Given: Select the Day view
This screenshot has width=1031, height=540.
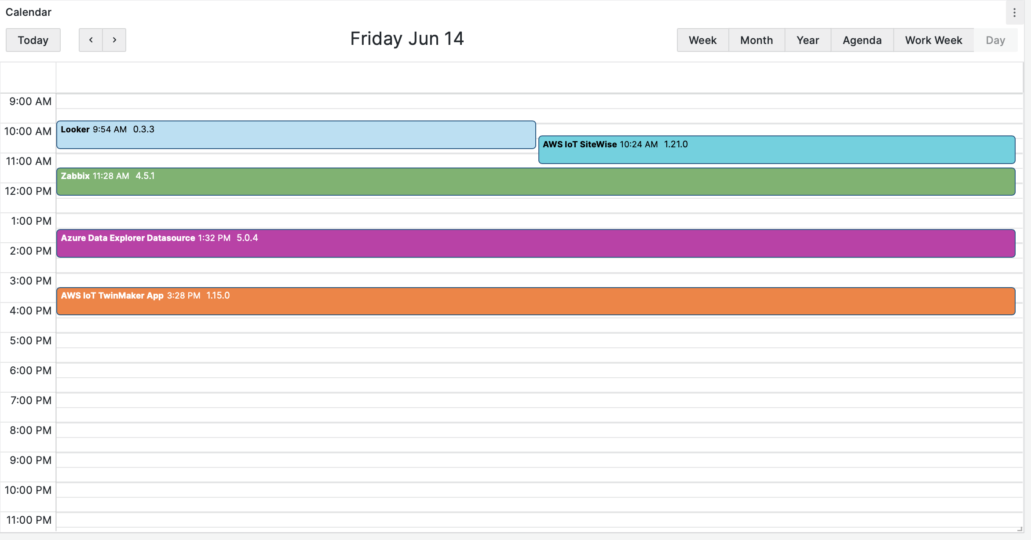Looking at the screenshot, I should (995, 40).
